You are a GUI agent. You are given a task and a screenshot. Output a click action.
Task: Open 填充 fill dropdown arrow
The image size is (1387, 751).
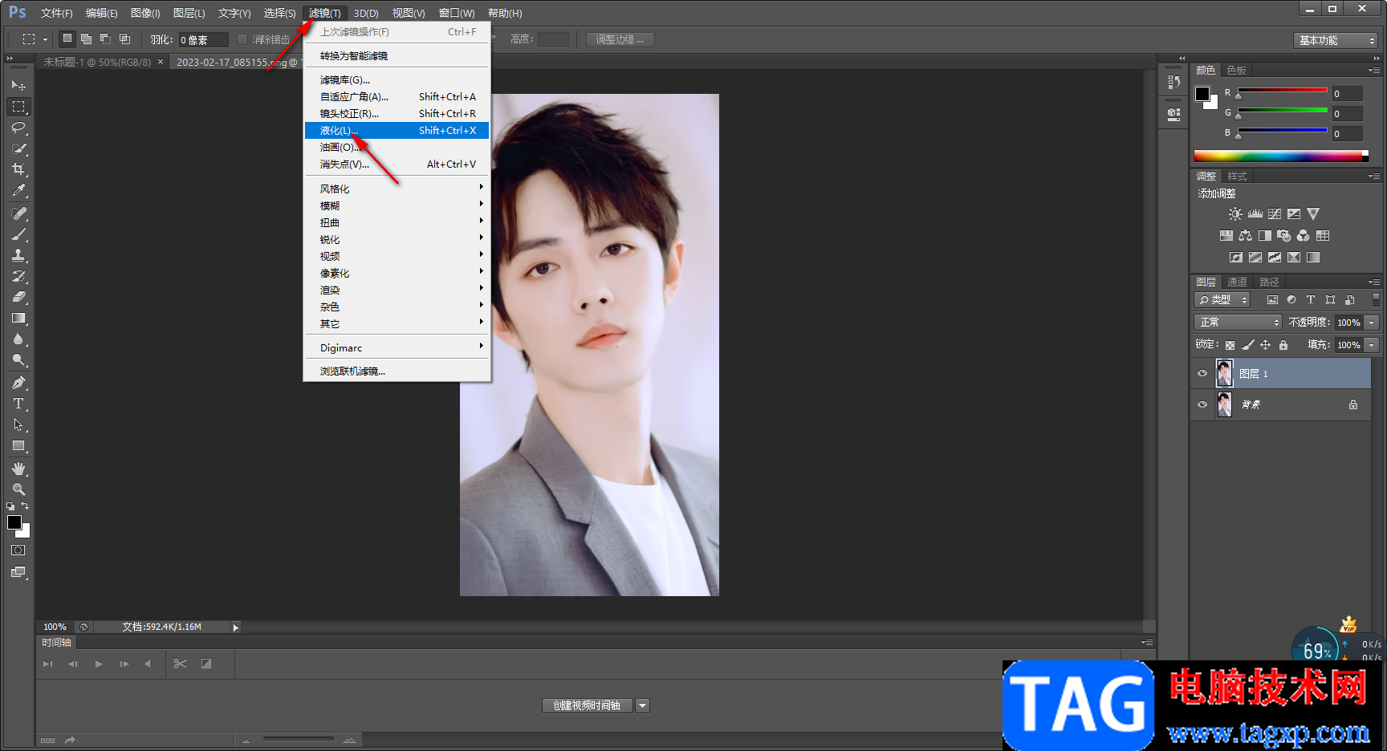coord(1371,345)
